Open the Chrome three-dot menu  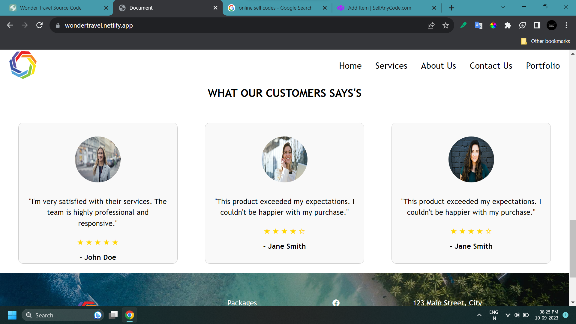tap(566, 25)
